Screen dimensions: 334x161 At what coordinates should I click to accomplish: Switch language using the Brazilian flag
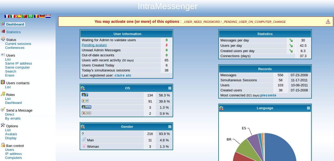click(x=30, y=16)
